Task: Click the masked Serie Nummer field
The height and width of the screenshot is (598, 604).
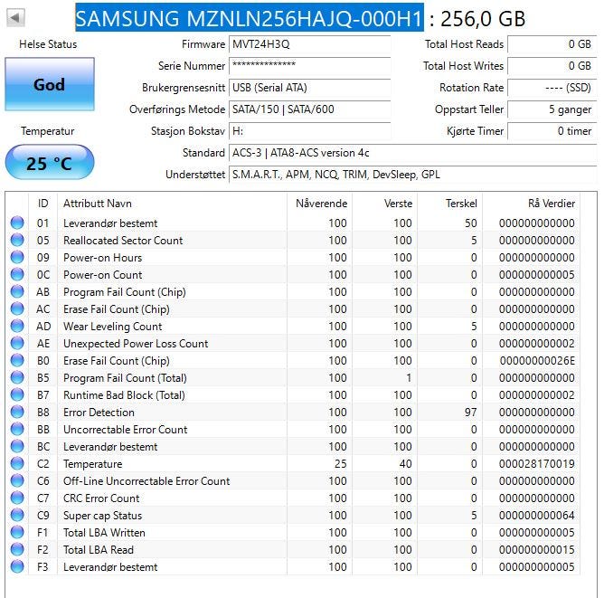Action: tap(310, 65)
